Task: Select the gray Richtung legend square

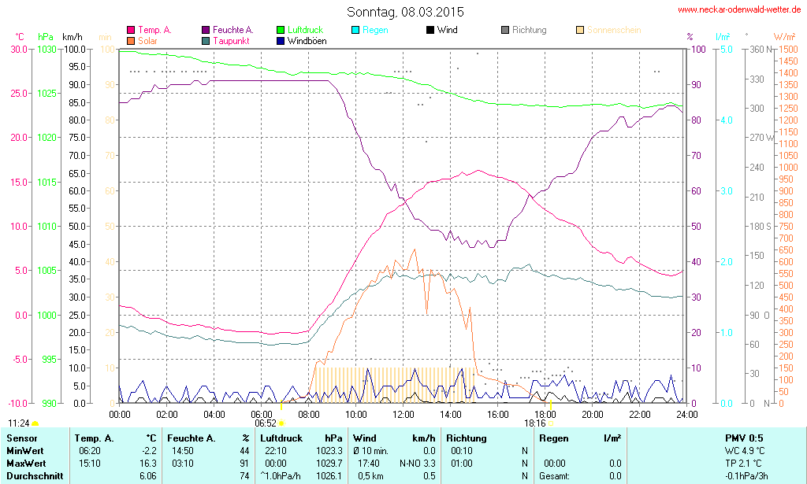Action: (x=504, y=30)
